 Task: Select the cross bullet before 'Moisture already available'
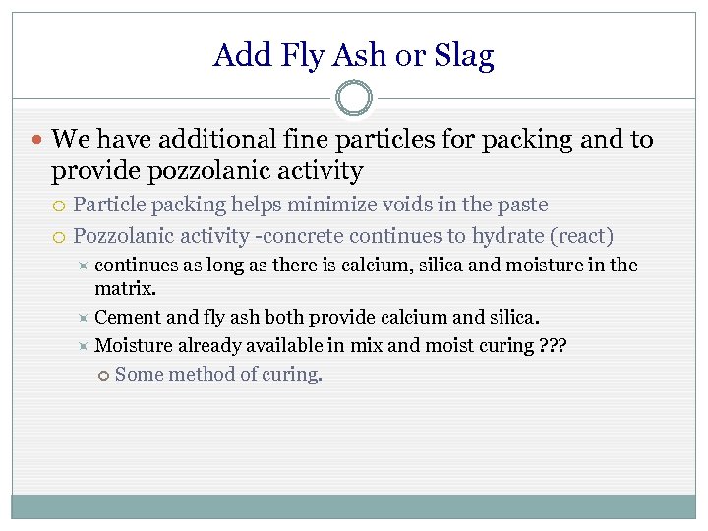84,346
